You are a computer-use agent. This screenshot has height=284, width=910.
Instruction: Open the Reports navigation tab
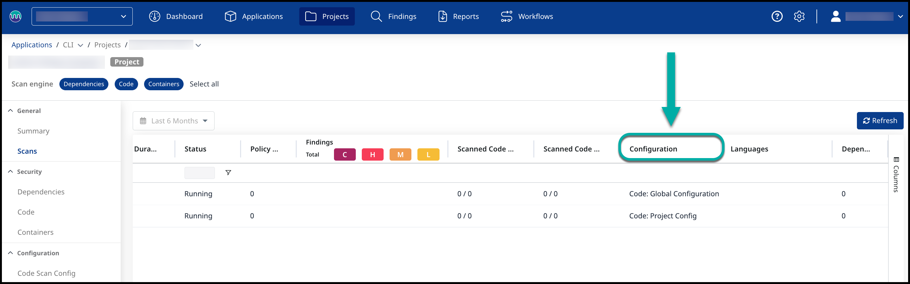pos(458,16)
